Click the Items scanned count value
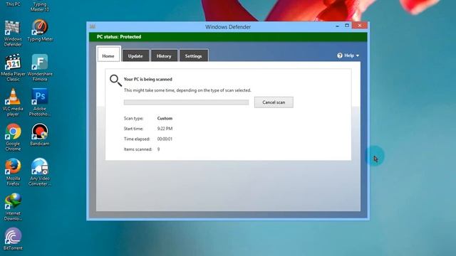 tap(158, 149)
